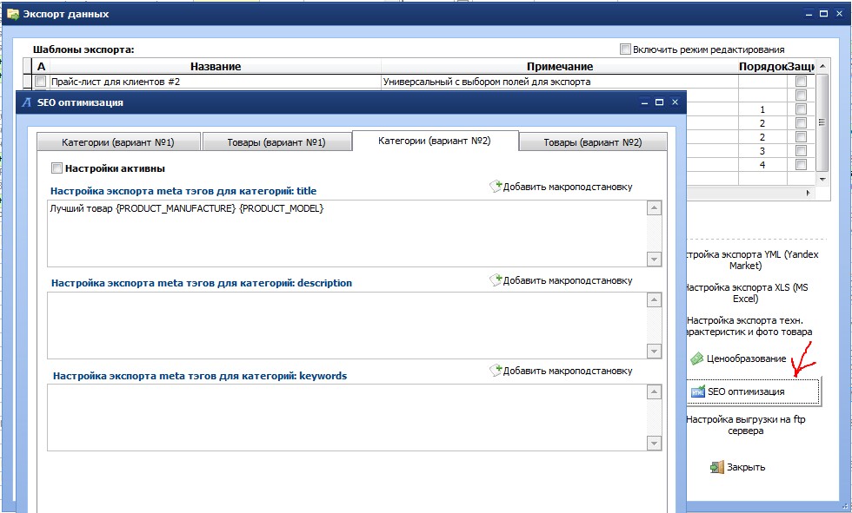
Task: Open Ценообразование settings
Action: click(739, 358)
